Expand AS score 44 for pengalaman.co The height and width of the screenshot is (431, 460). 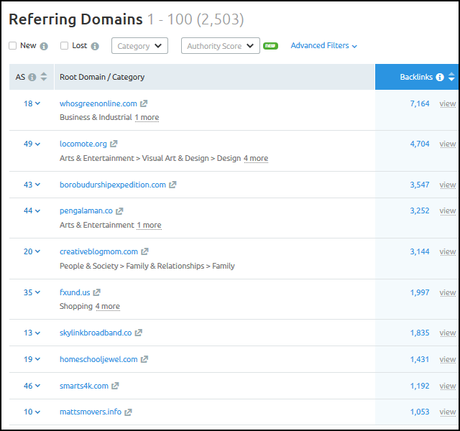tap(32, 210)
